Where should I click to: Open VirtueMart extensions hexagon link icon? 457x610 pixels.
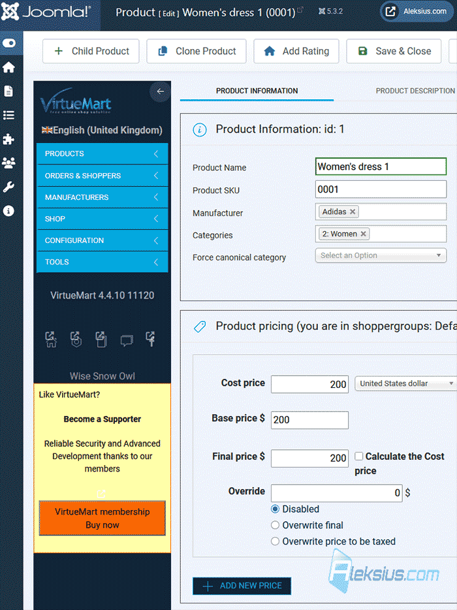[x=76, y=339]
